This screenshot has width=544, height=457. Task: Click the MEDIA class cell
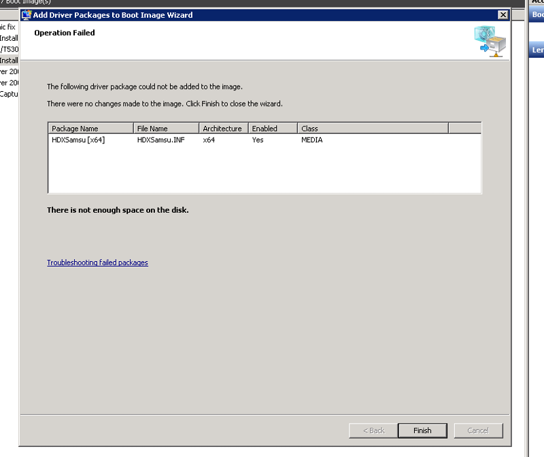(x=312, y=140)
